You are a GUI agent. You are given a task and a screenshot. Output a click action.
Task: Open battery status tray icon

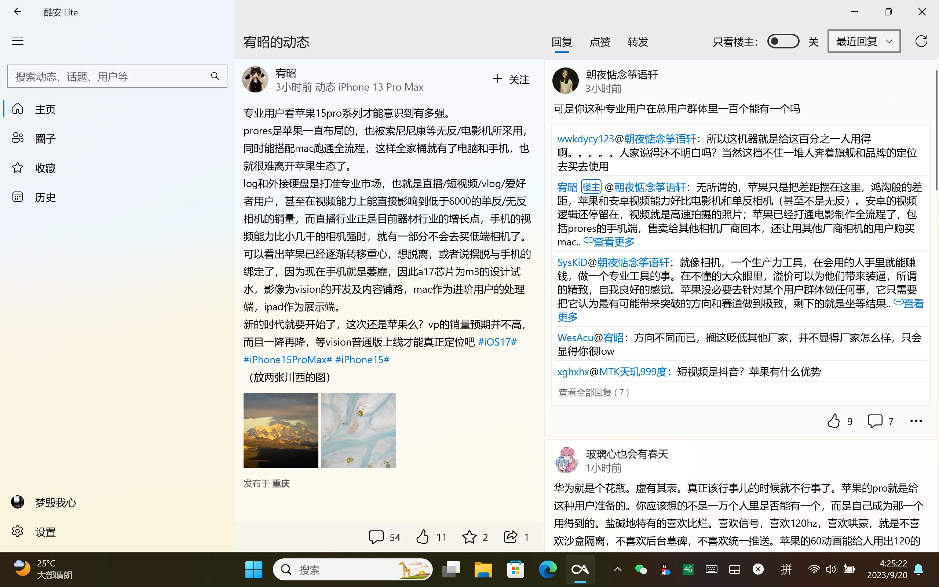pyautogui.click(x=849, y=569)
